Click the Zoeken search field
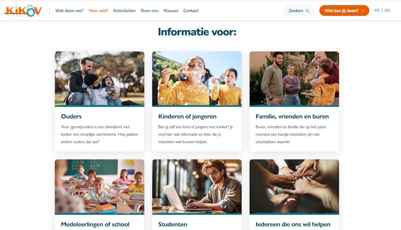The width and height of the screenshot is (401, 230). click(299, 10)
